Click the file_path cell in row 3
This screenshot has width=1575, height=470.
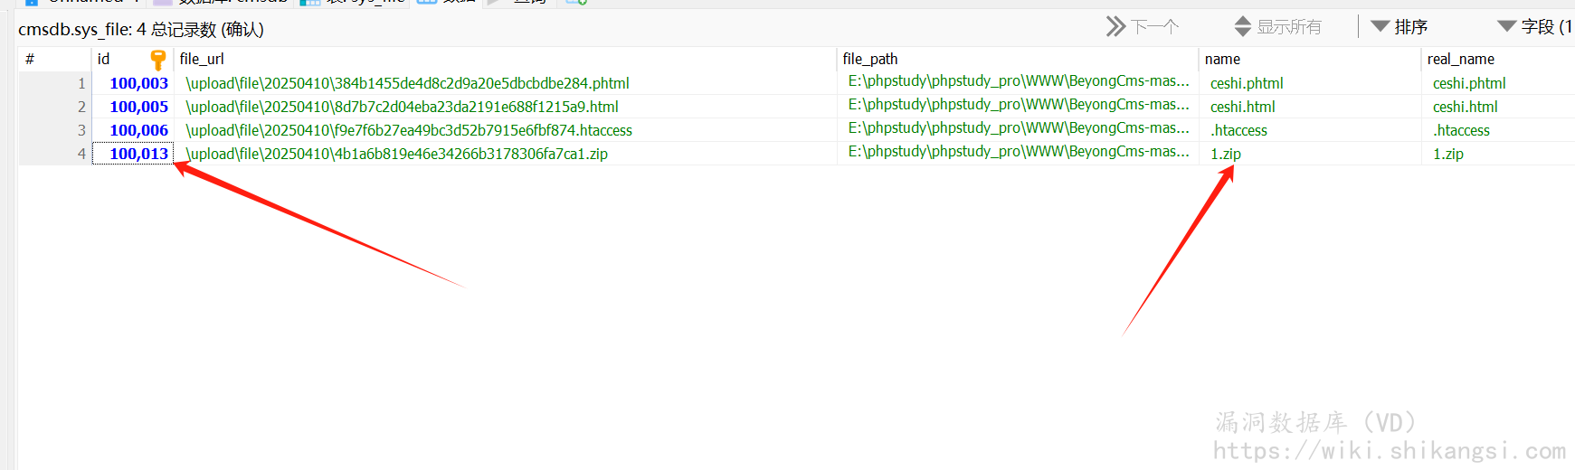(x=1018, y=129)
